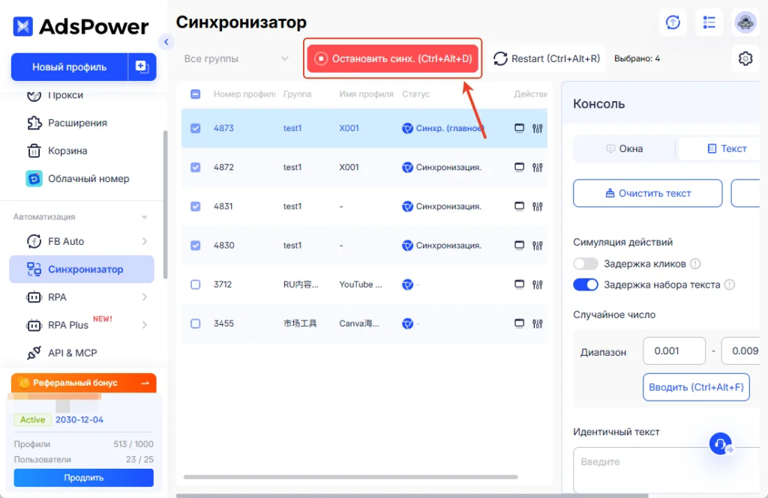Open the user avatar menu
The width and height of the screenshot is (768, 498).
coord(745,22)
